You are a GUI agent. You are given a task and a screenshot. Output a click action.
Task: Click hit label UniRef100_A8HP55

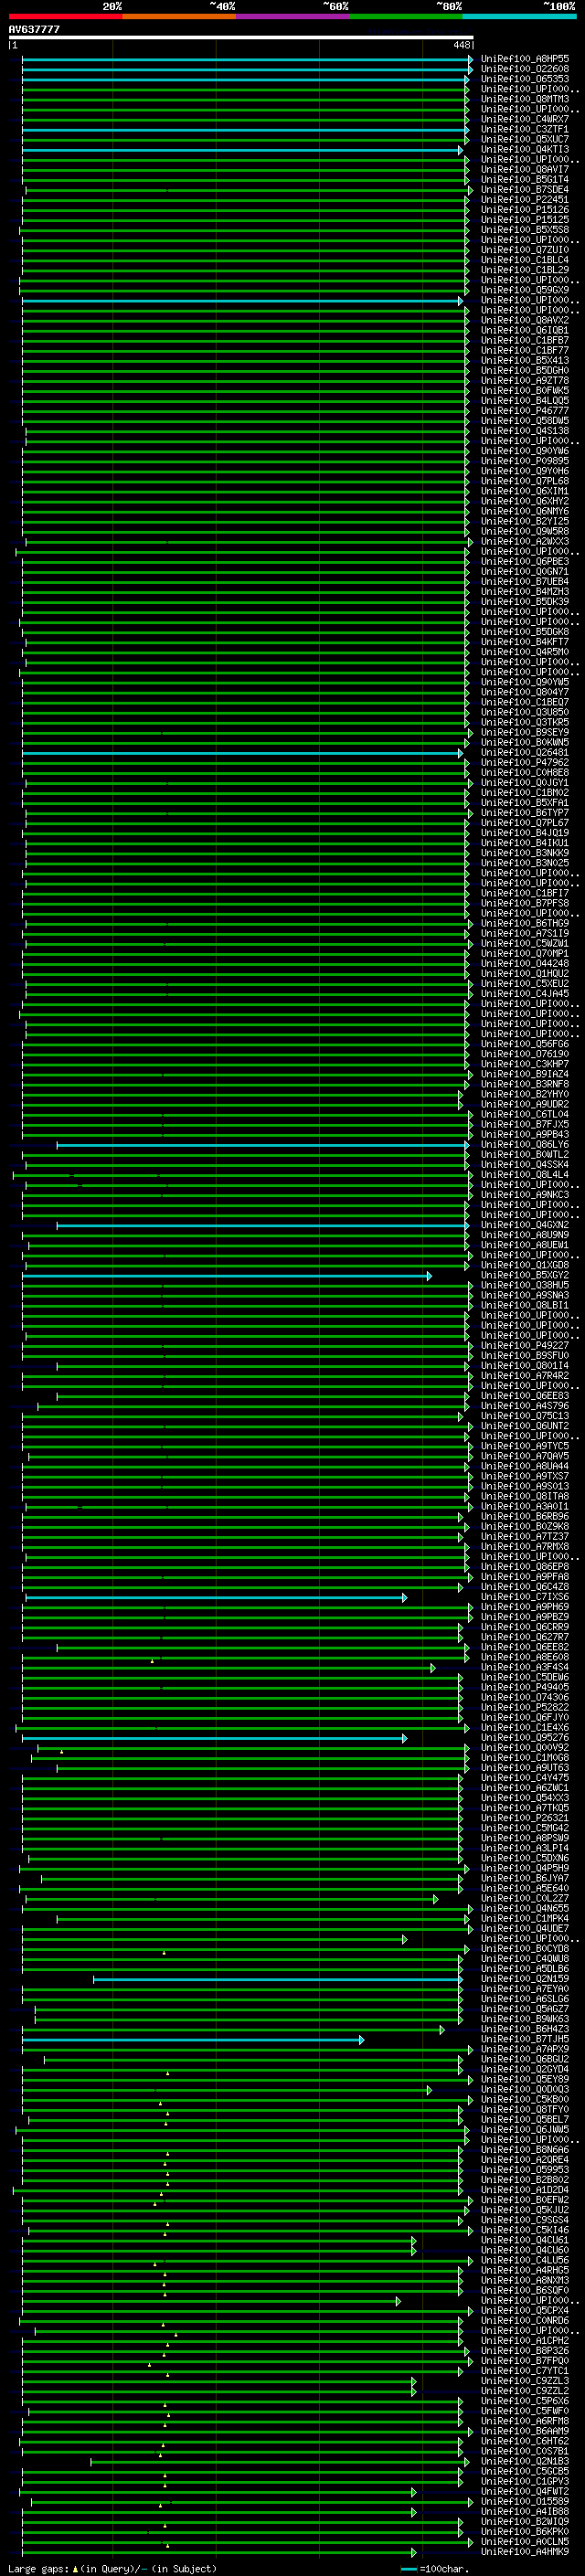525,59
